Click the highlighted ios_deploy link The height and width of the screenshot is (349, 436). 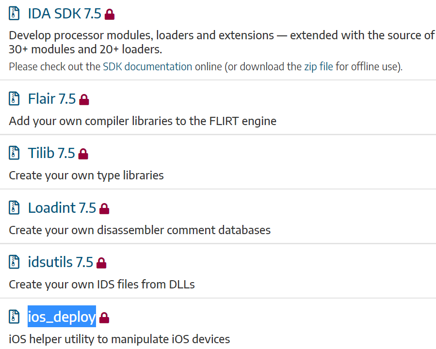click(x=62, y=317)
